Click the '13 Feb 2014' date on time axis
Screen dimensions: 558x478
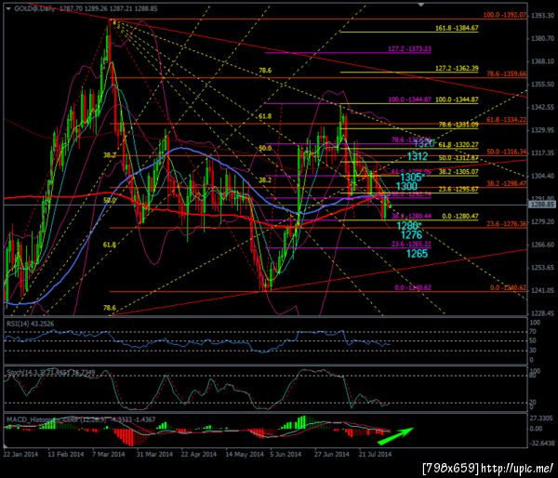point(66,454)
